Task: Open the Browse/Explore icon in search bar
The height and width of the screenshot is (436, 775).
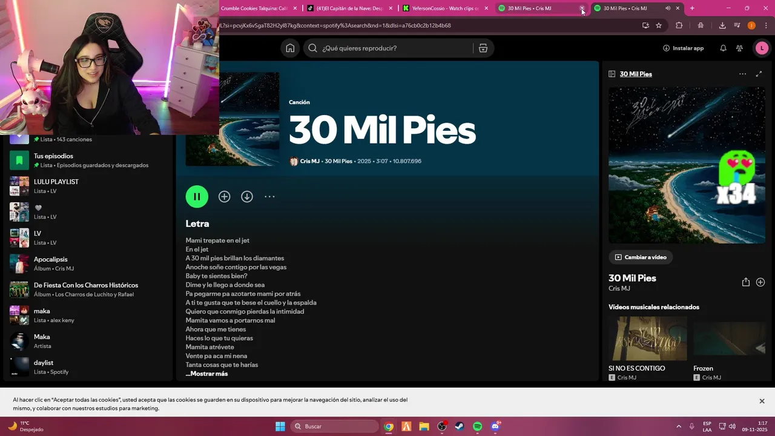Action: click(x=483, y=48)
